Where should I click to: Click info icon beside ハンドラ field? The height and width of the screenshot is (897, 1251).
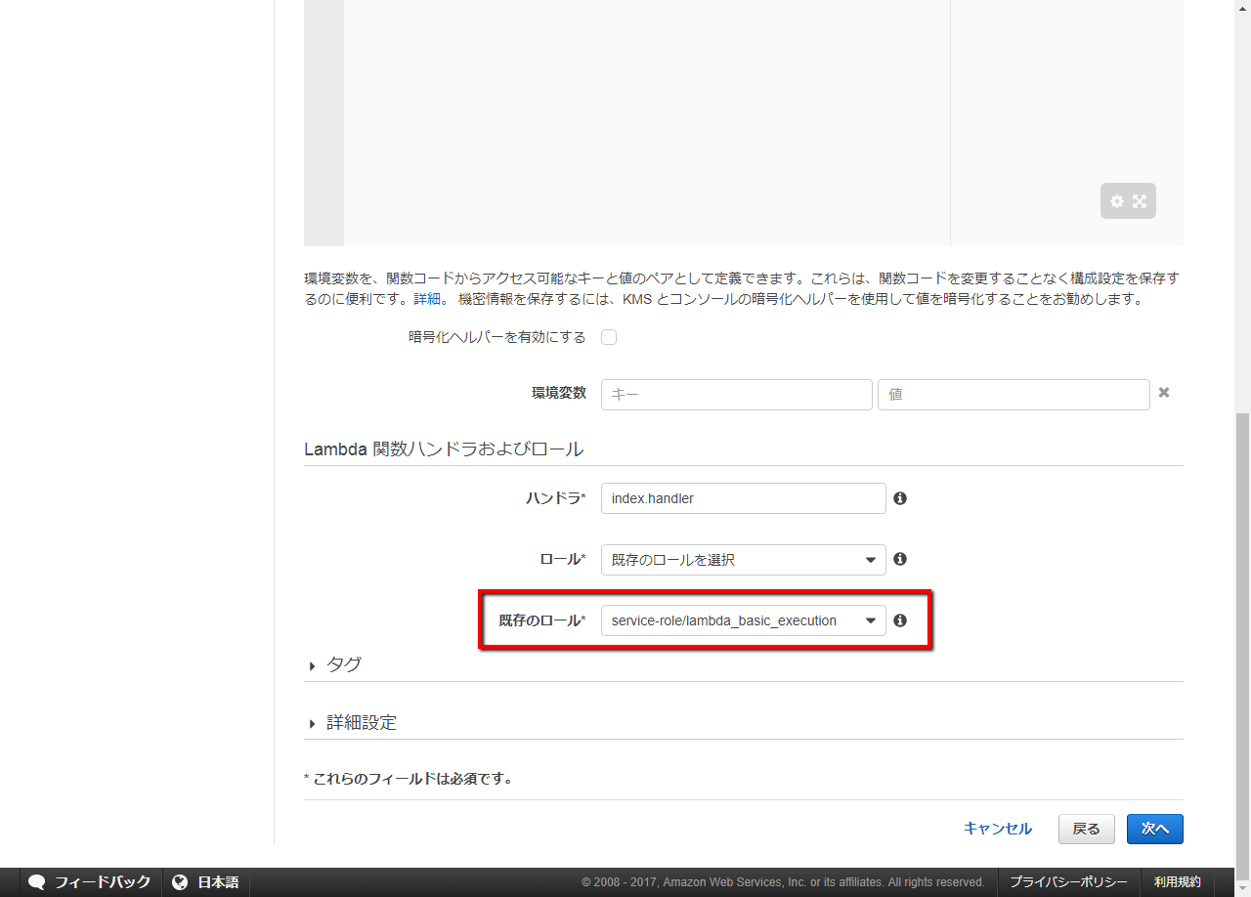[x=900, y=498]
